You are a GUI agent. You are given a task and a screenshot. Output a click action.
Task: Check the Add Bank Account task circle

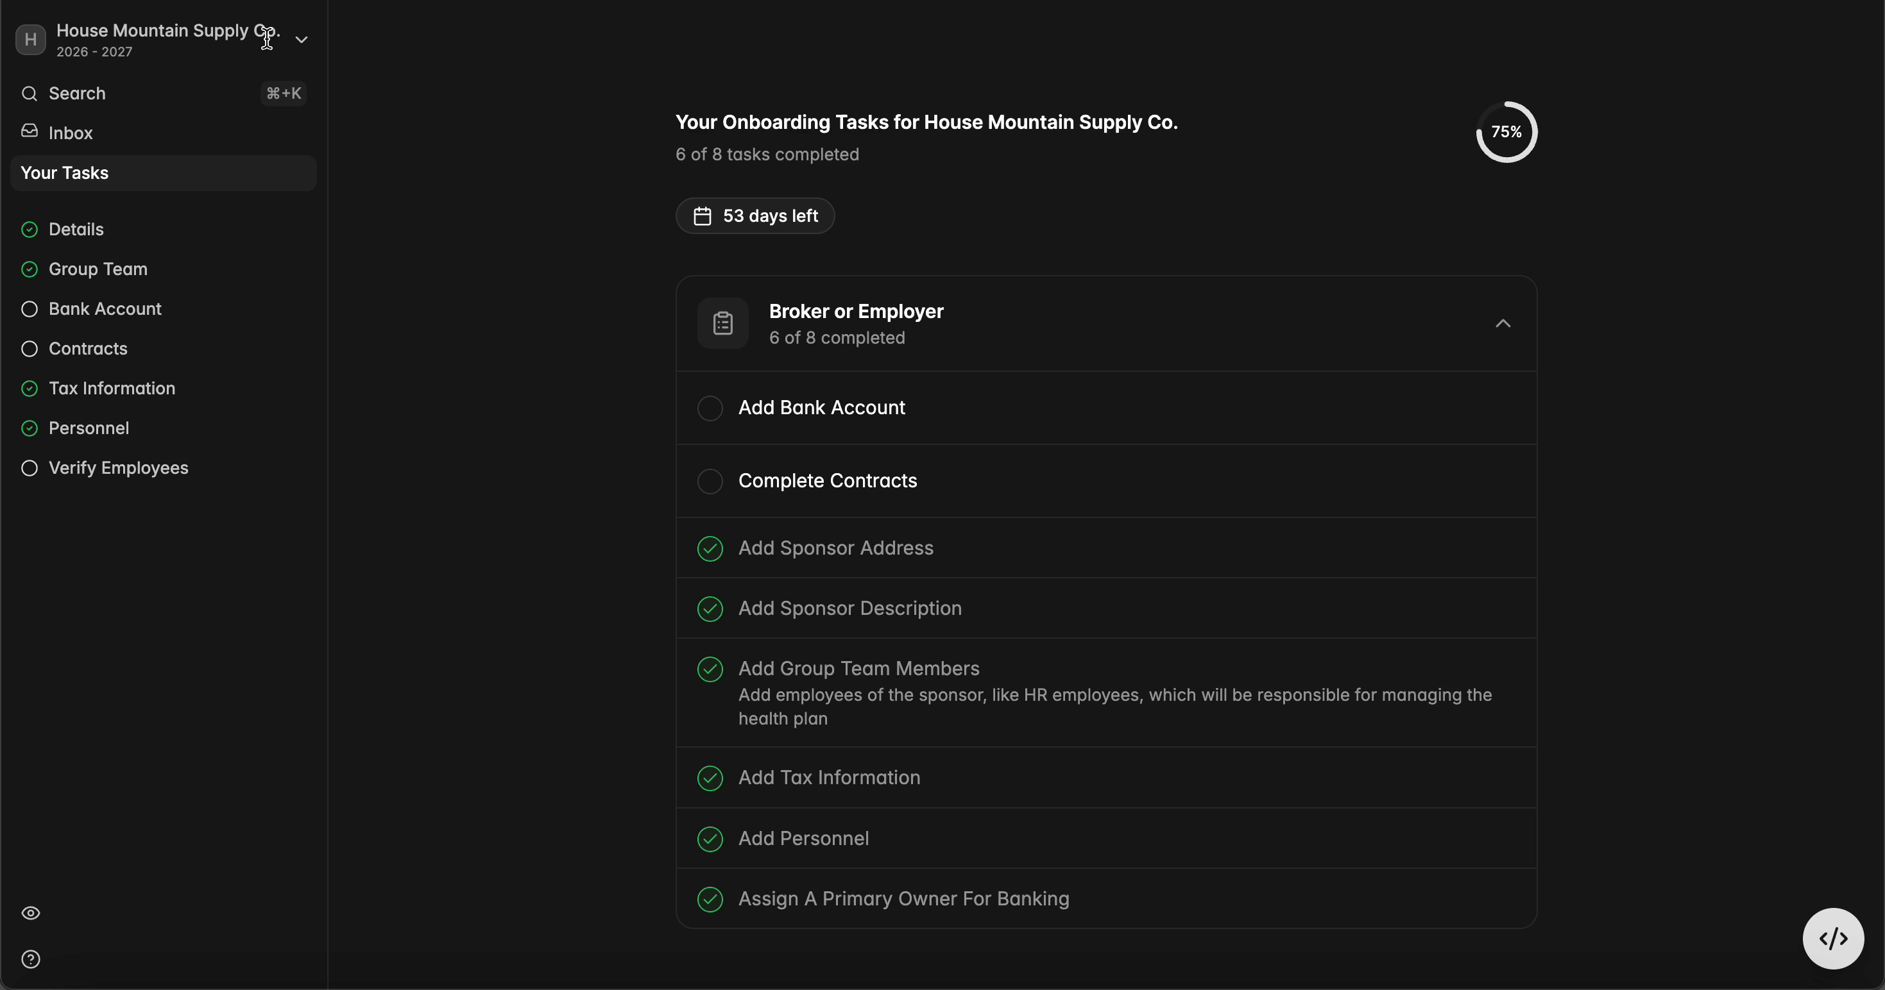pyautogui.click(x=710, y=408)
